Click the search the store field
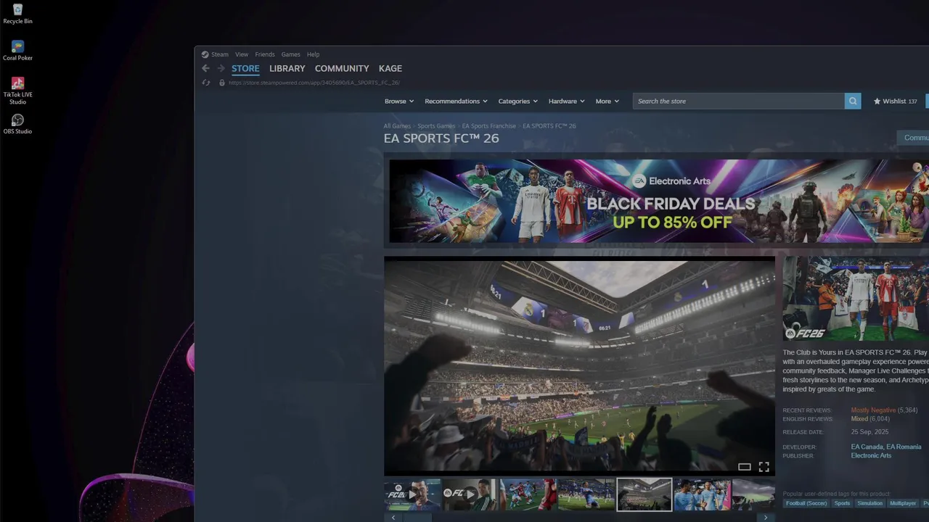The image size is (929, 522). click(x=739, y=101)
